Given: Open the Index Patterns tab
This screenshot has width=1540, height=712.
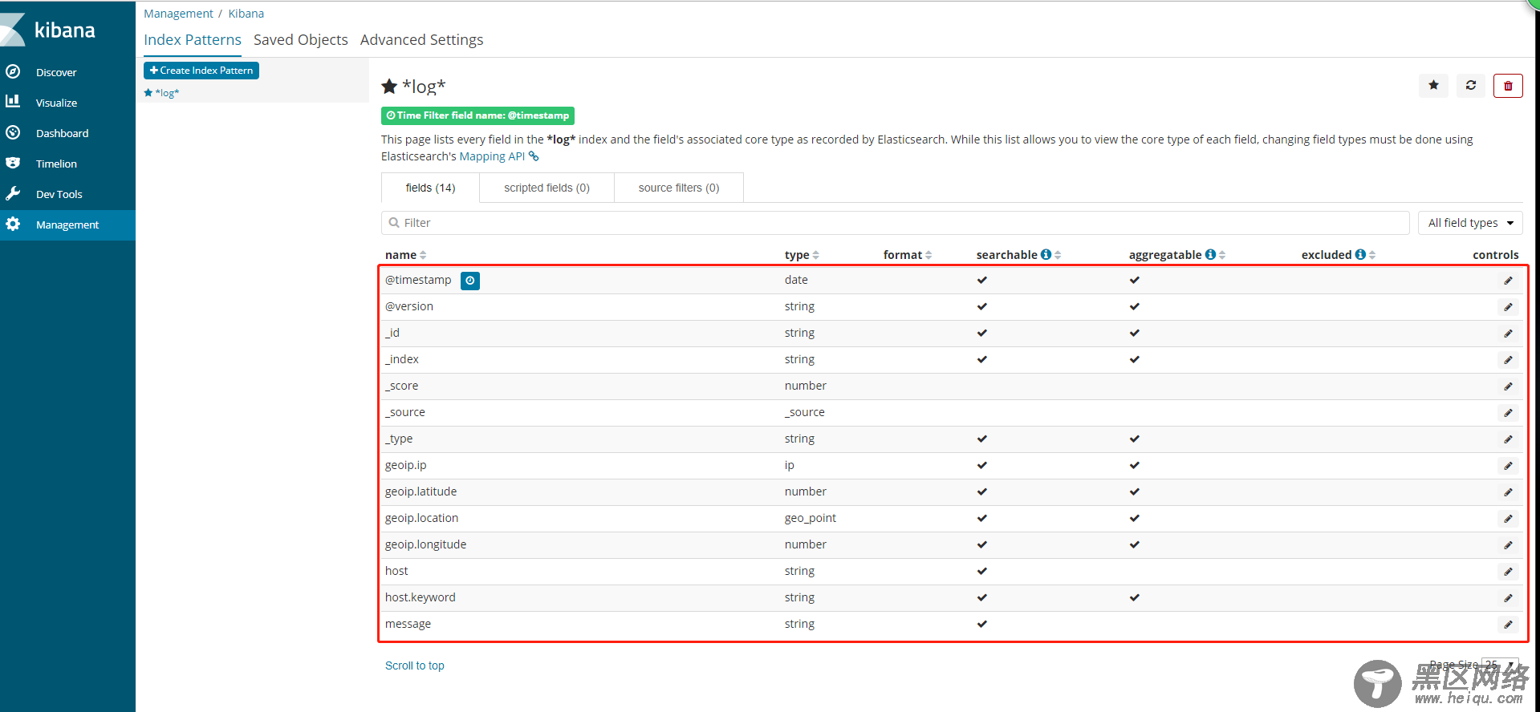Looking at the screenshot, I should [x=193, y=39].
